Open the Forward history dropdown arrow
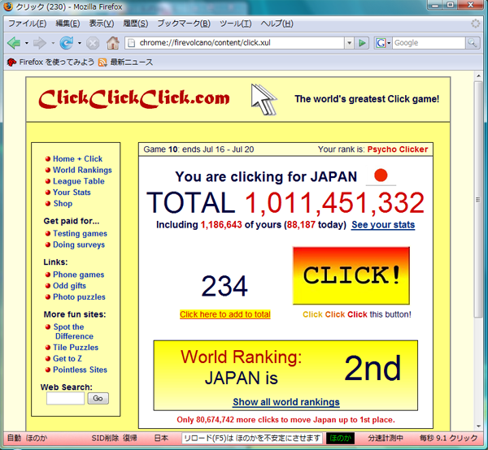The height and width of the screenshot is (450, 488). [x=53, y=43]
